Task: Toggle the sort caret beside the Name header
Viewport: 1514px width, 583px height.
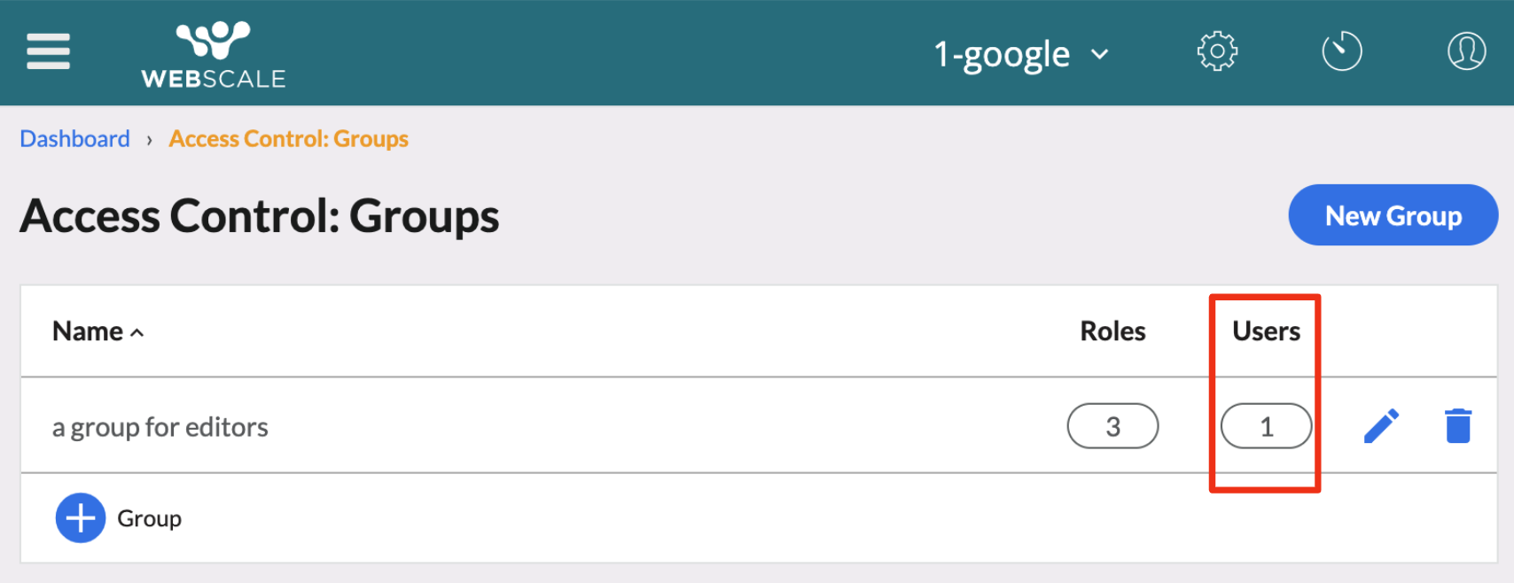Action: pos(137,333)
